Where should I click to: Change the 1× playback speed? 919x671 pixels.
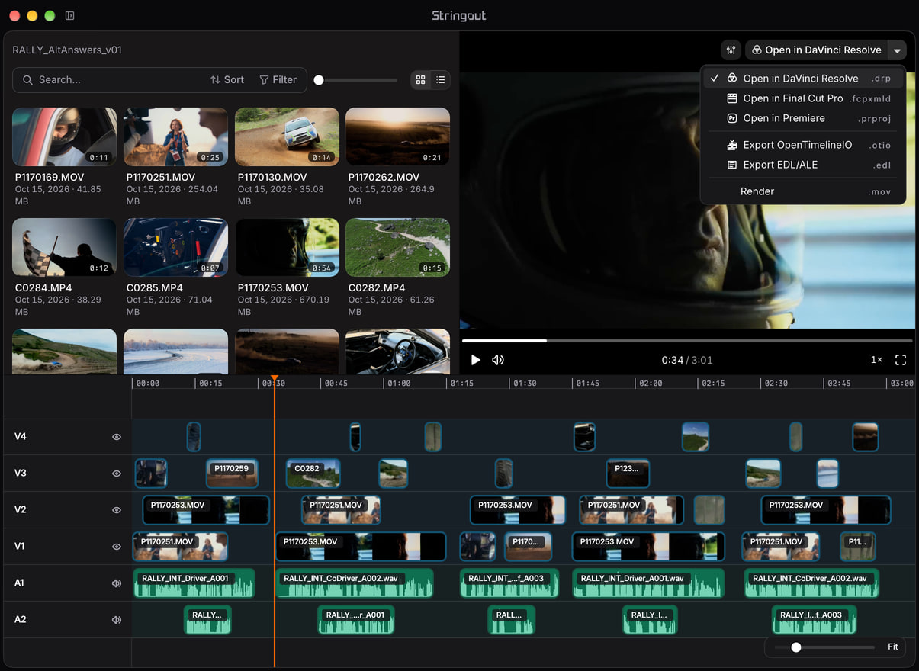point(876,360)
